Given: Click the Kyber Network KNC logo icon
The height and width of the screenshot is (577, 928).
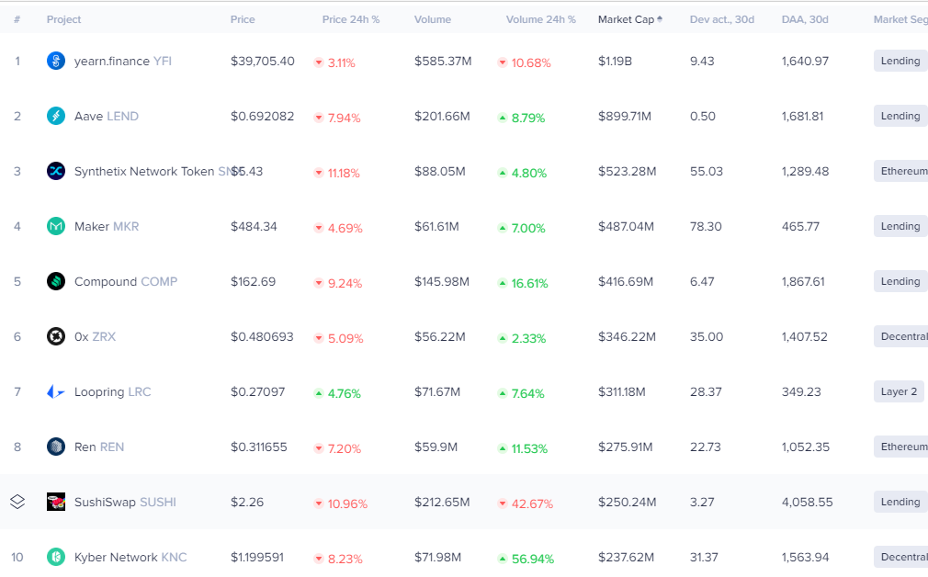Looking at the screenshot, I should pyautogui.click(x=56, y=557).
